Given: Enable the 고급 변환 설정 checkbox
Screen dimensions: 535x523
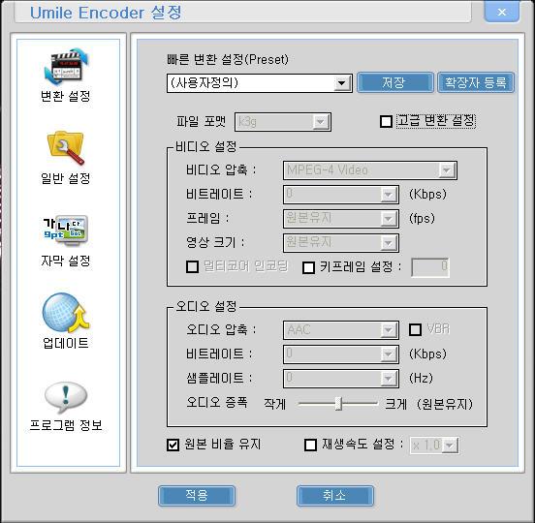Looking at the screenshot, I should pyautogui.click(x=386, y=121).
